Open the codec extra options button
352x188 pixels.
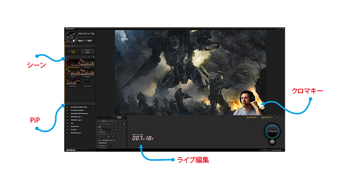tap(116, 137)
